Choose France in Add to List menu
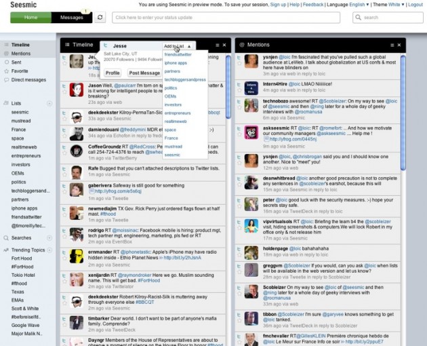Viewport: 427px width, 346px height. click(171, 138)
